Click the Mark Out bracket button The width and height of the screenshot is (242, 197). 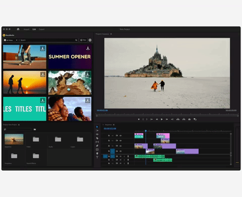[x=147, y=119]
